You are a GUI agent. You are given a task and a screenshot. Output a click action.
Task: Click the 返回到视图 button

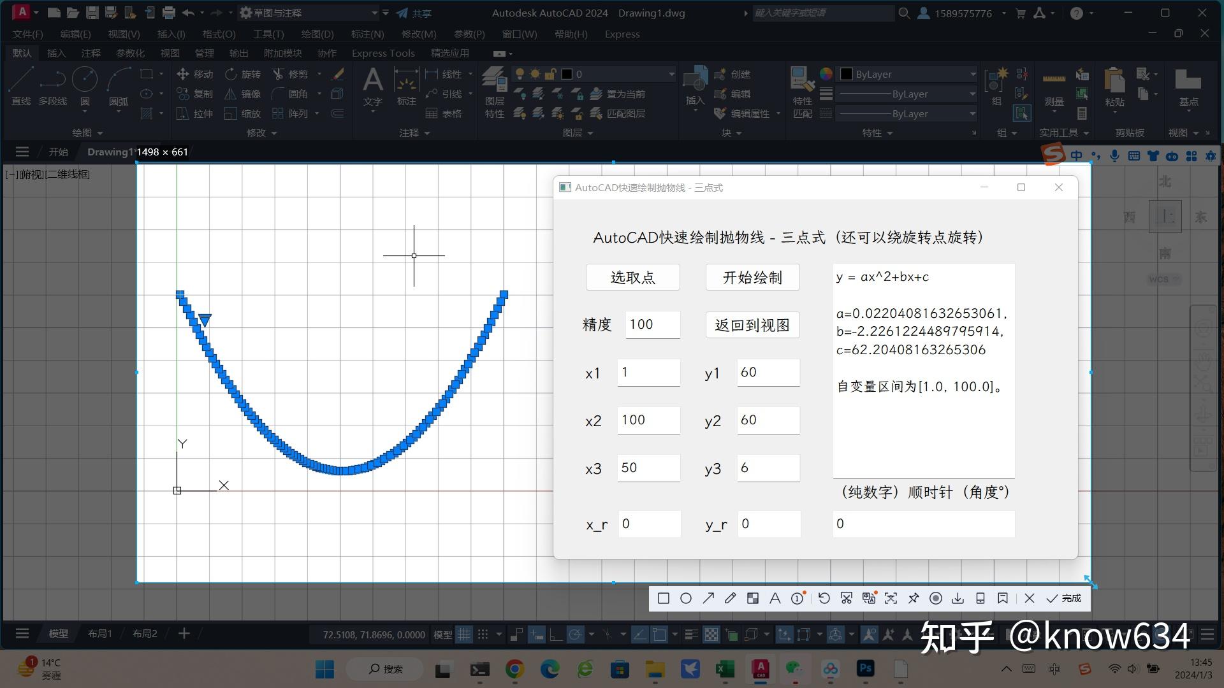[752, 325]
